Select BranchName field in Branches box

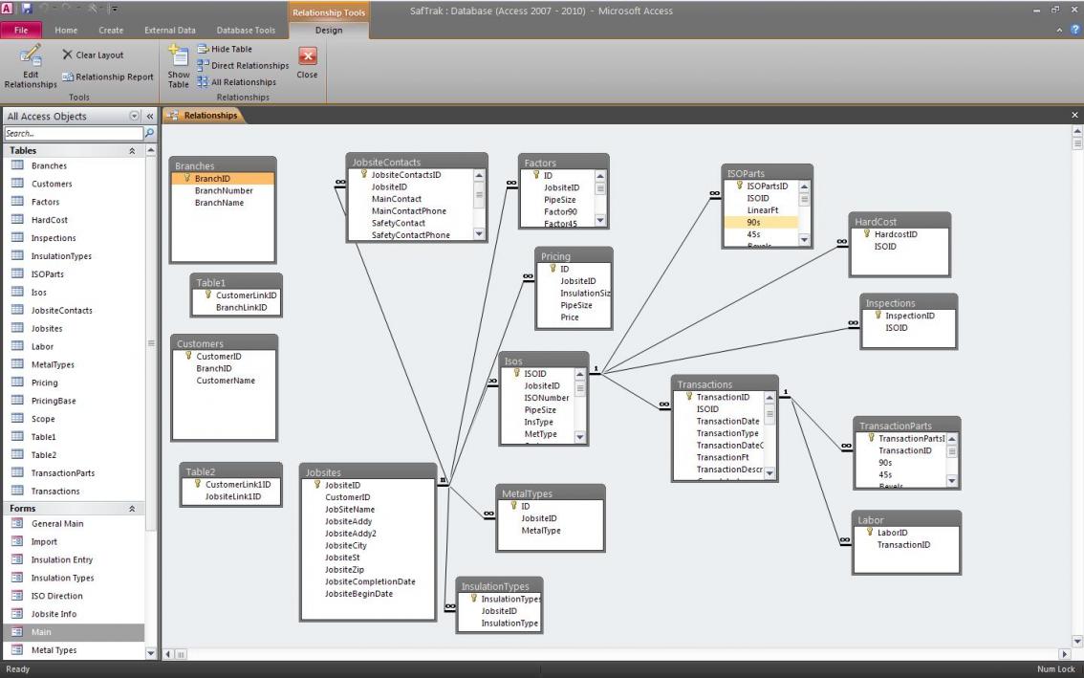pos(219,203)
